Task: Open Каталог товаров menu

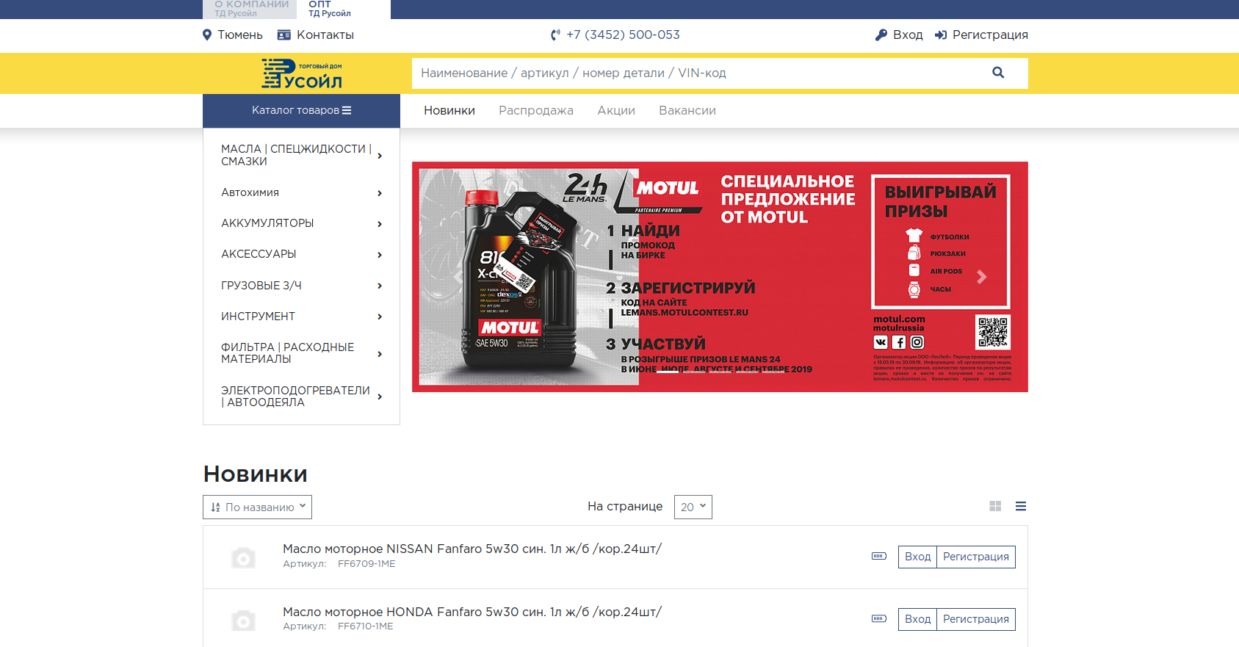Action: [301, 110]
